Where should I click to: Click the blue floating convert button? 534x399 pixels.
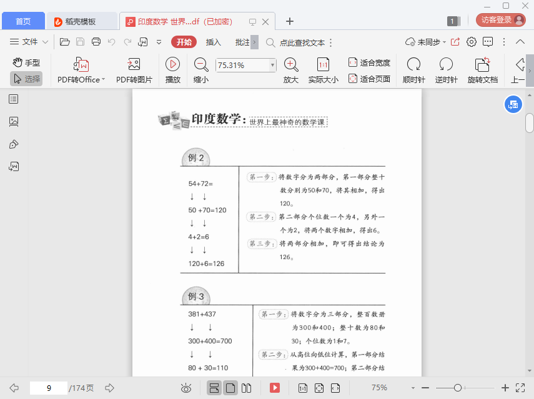point(513,105)
